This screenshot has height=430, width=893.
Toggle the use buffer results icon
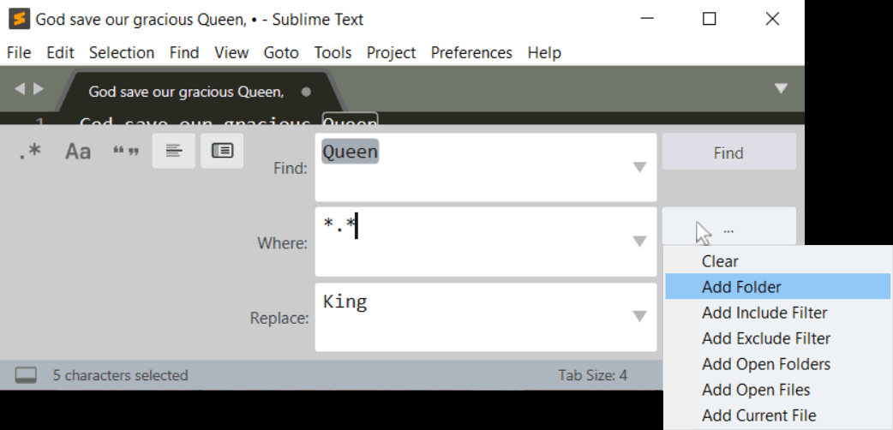[222, 151]
